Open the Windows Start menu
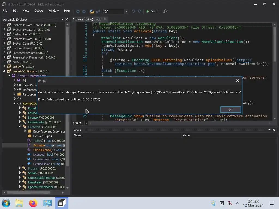279x209 pixels. pos(6,203)
